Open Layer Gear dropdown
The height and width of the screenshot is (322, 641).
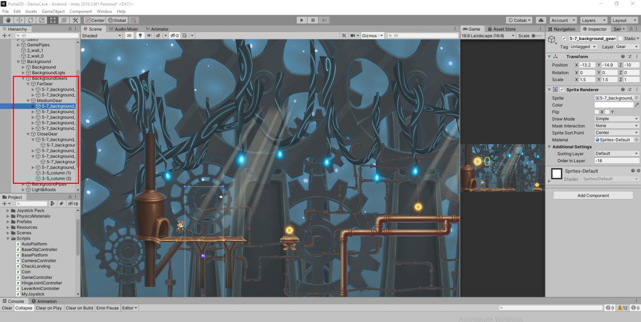tap(627, 47)
